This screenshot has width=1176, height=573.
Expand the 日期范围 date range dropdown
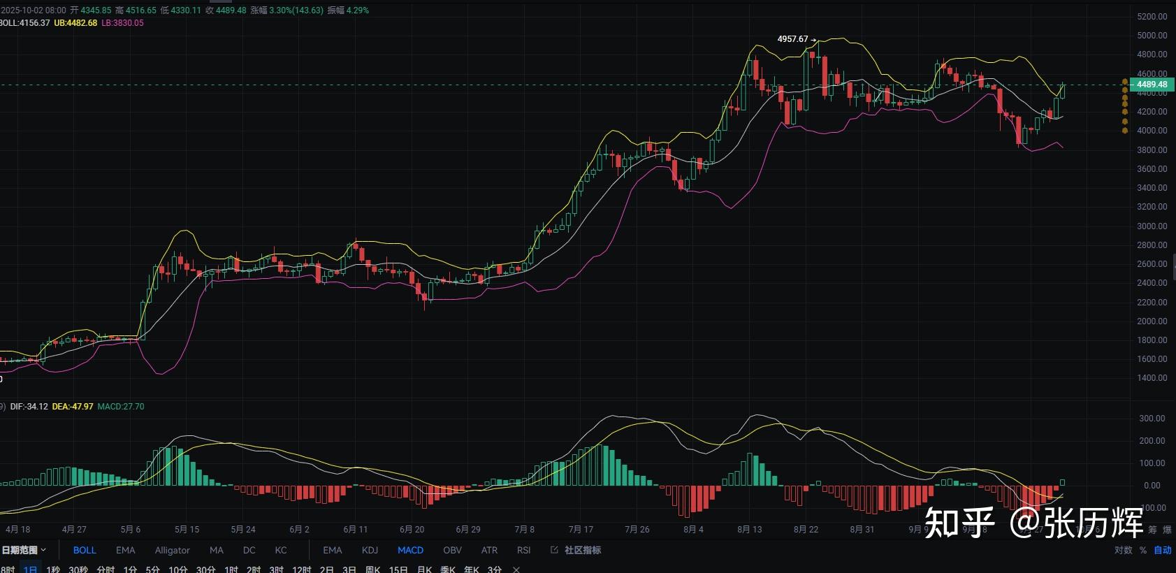click(x=24, y=550)
